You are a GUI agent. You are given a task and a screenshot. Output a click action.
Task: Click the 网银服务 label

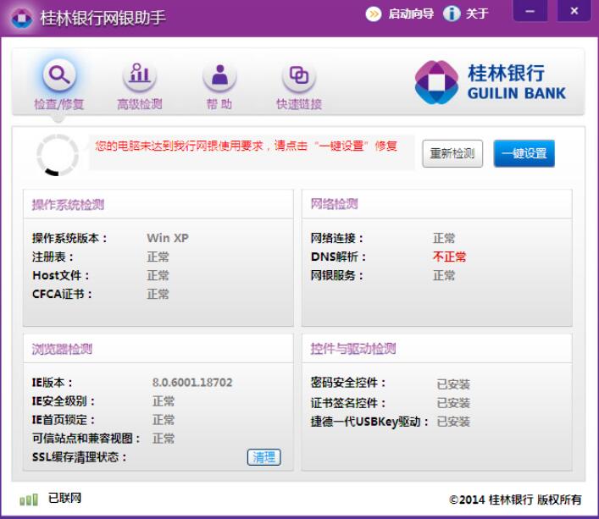point(337,275)
